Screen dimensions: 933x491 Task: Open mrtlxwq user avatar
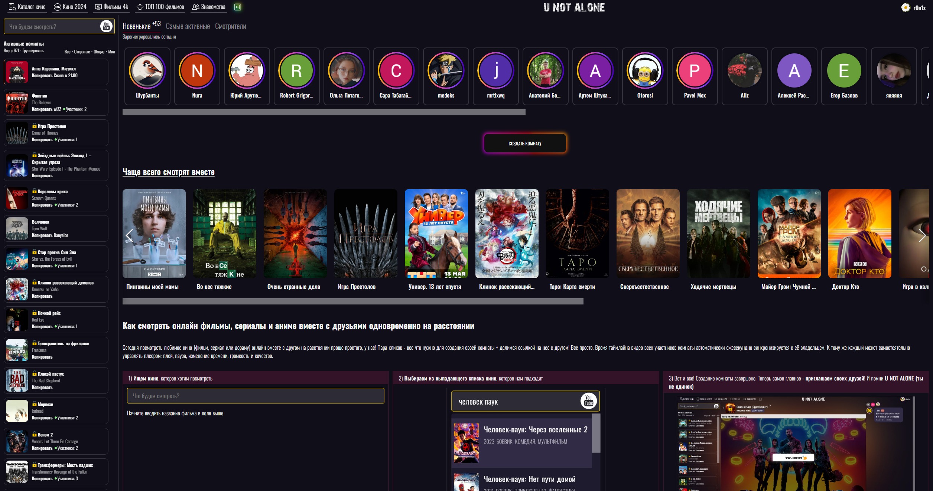coord(496,70)
